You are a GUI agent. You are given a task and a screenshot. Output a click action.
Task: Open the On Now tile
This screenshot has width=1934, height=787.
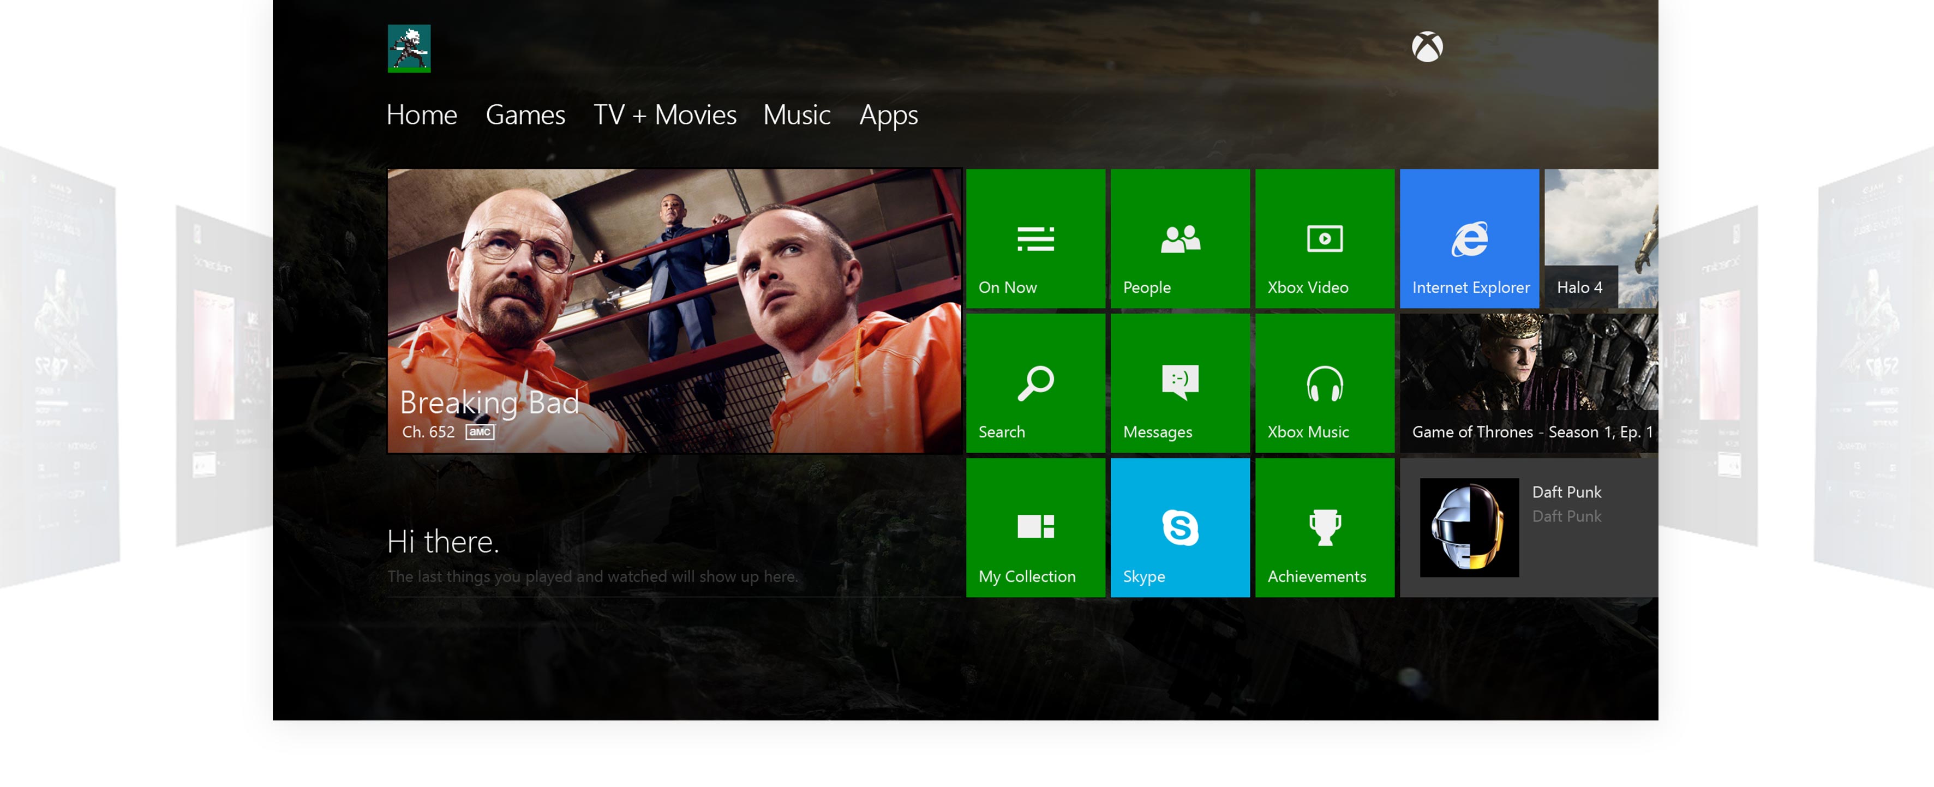point(1034,238)
